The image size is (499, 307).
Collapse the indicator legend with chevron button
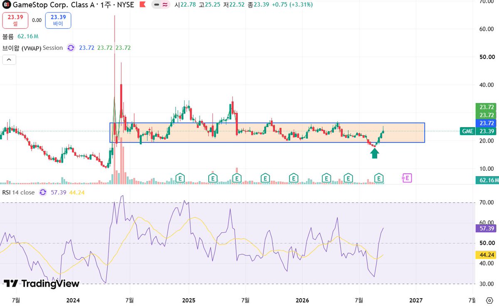tap(9, 60)
